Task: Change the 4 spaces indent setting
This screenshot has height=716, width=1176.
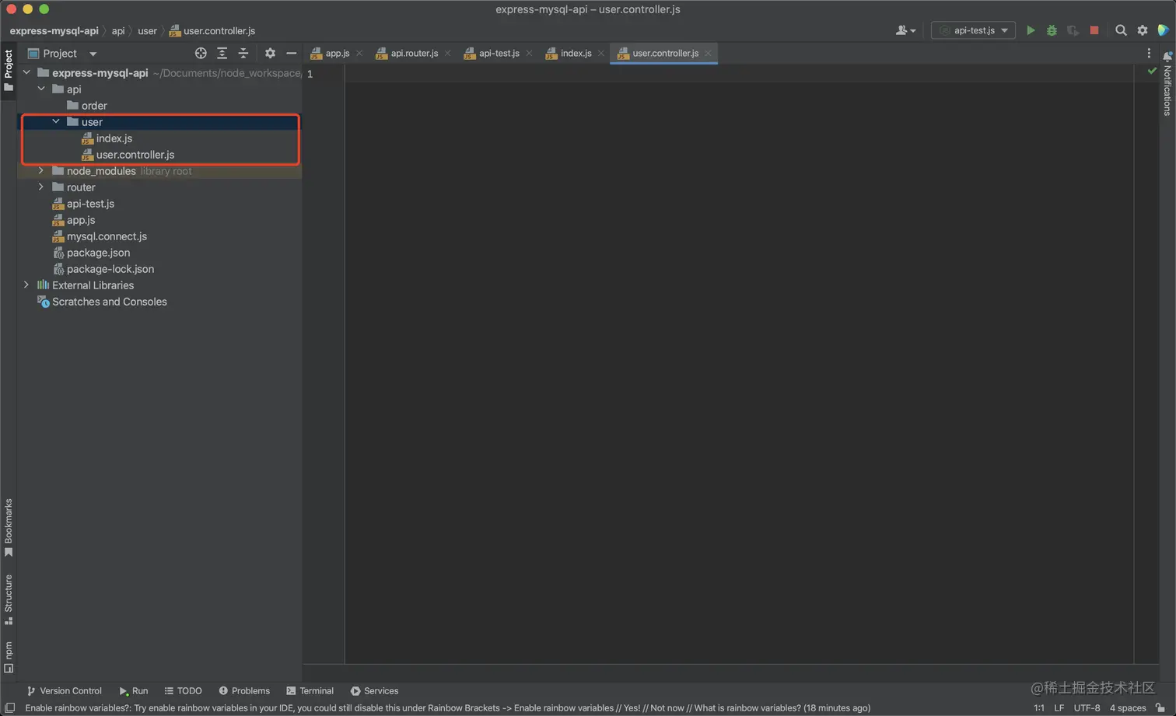Action: click(1128, 707)
